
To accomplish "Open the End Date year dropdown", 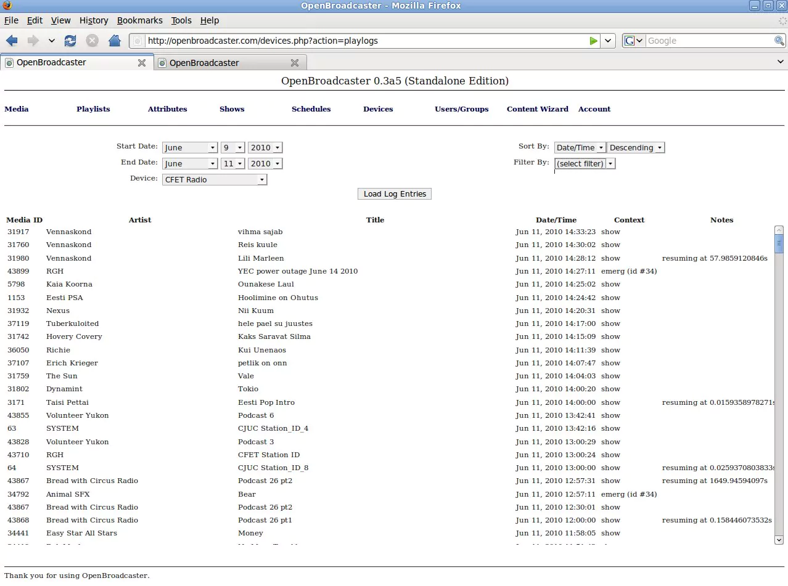I will tap(265, 164).
